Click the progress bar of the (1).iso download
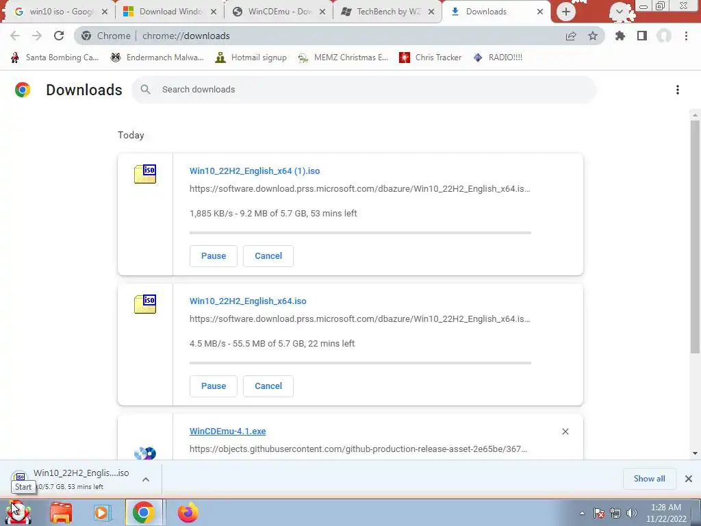The height and width of the screenshot is (526, 701). [x=360, y=233]
